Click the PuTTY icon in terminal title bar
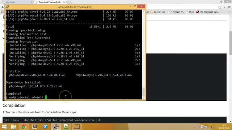The image size is (232, 130). (8, 7)
